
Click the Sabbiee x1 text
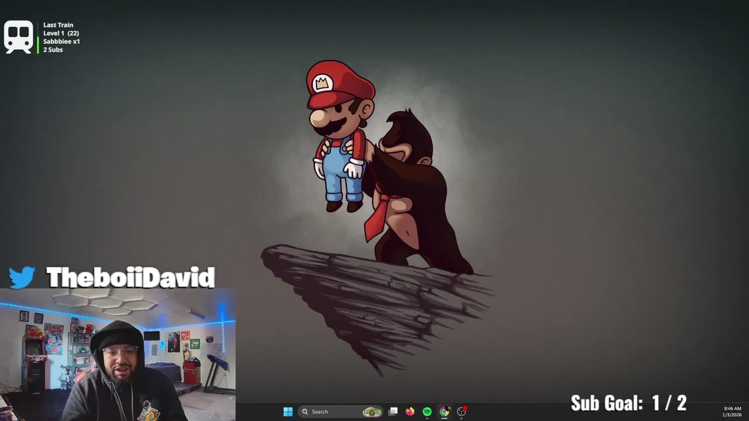61,42
